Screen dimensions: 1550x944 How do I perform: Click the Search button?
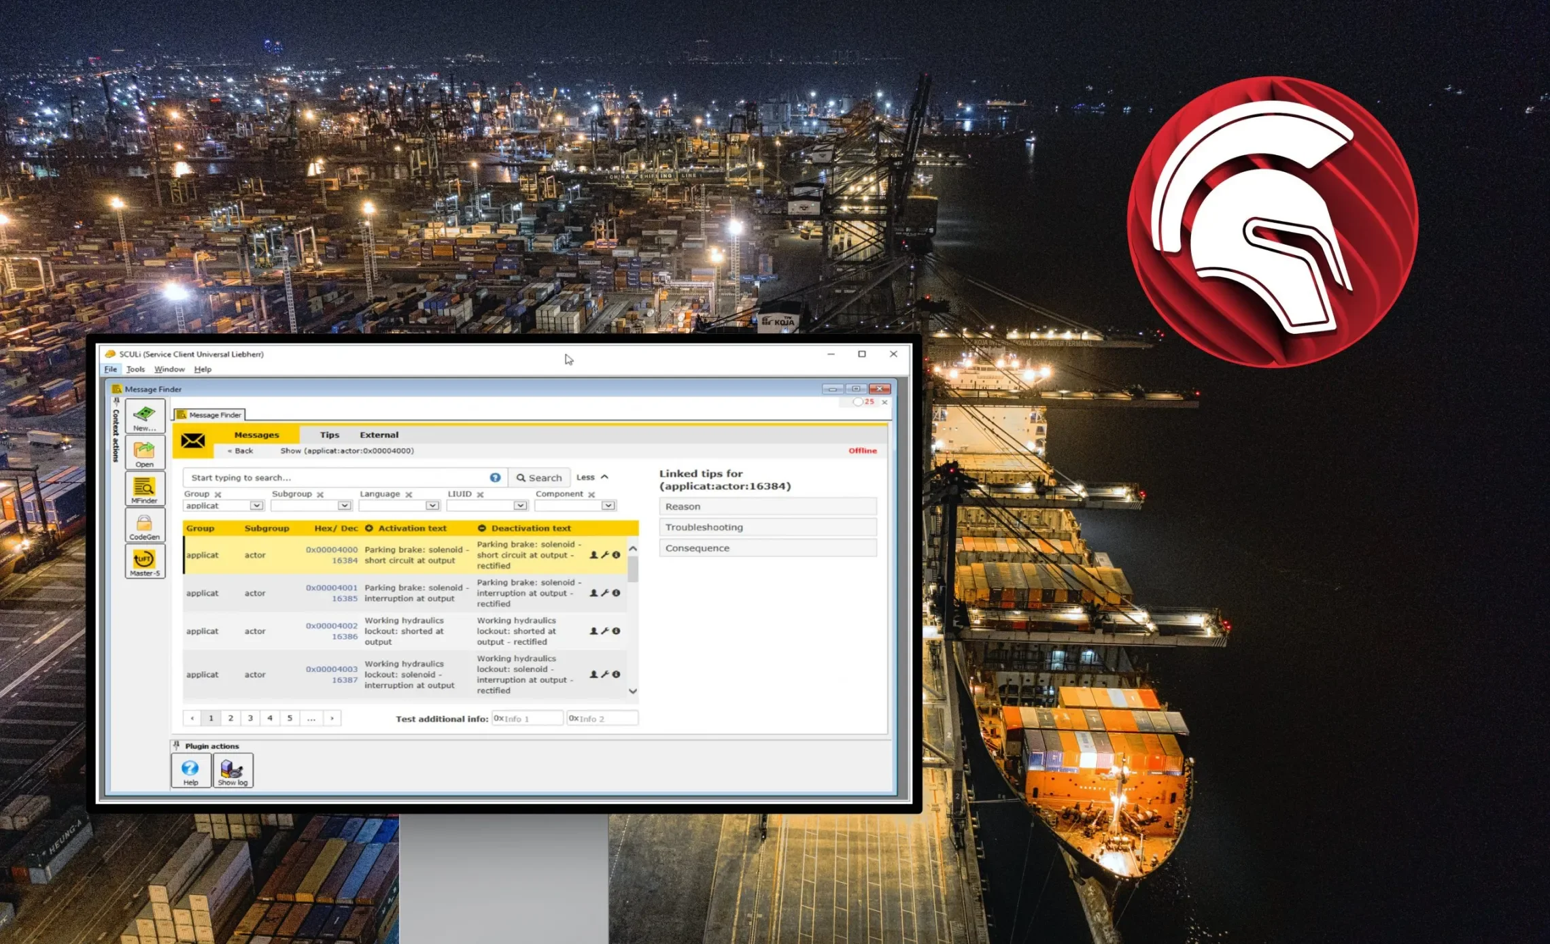pos(539,477)
